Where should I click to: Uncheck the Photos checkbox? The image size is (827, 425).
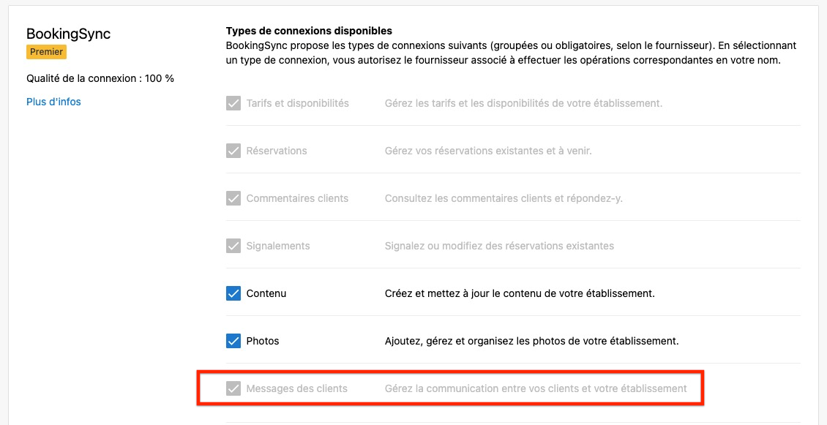[x=233, y=341]
